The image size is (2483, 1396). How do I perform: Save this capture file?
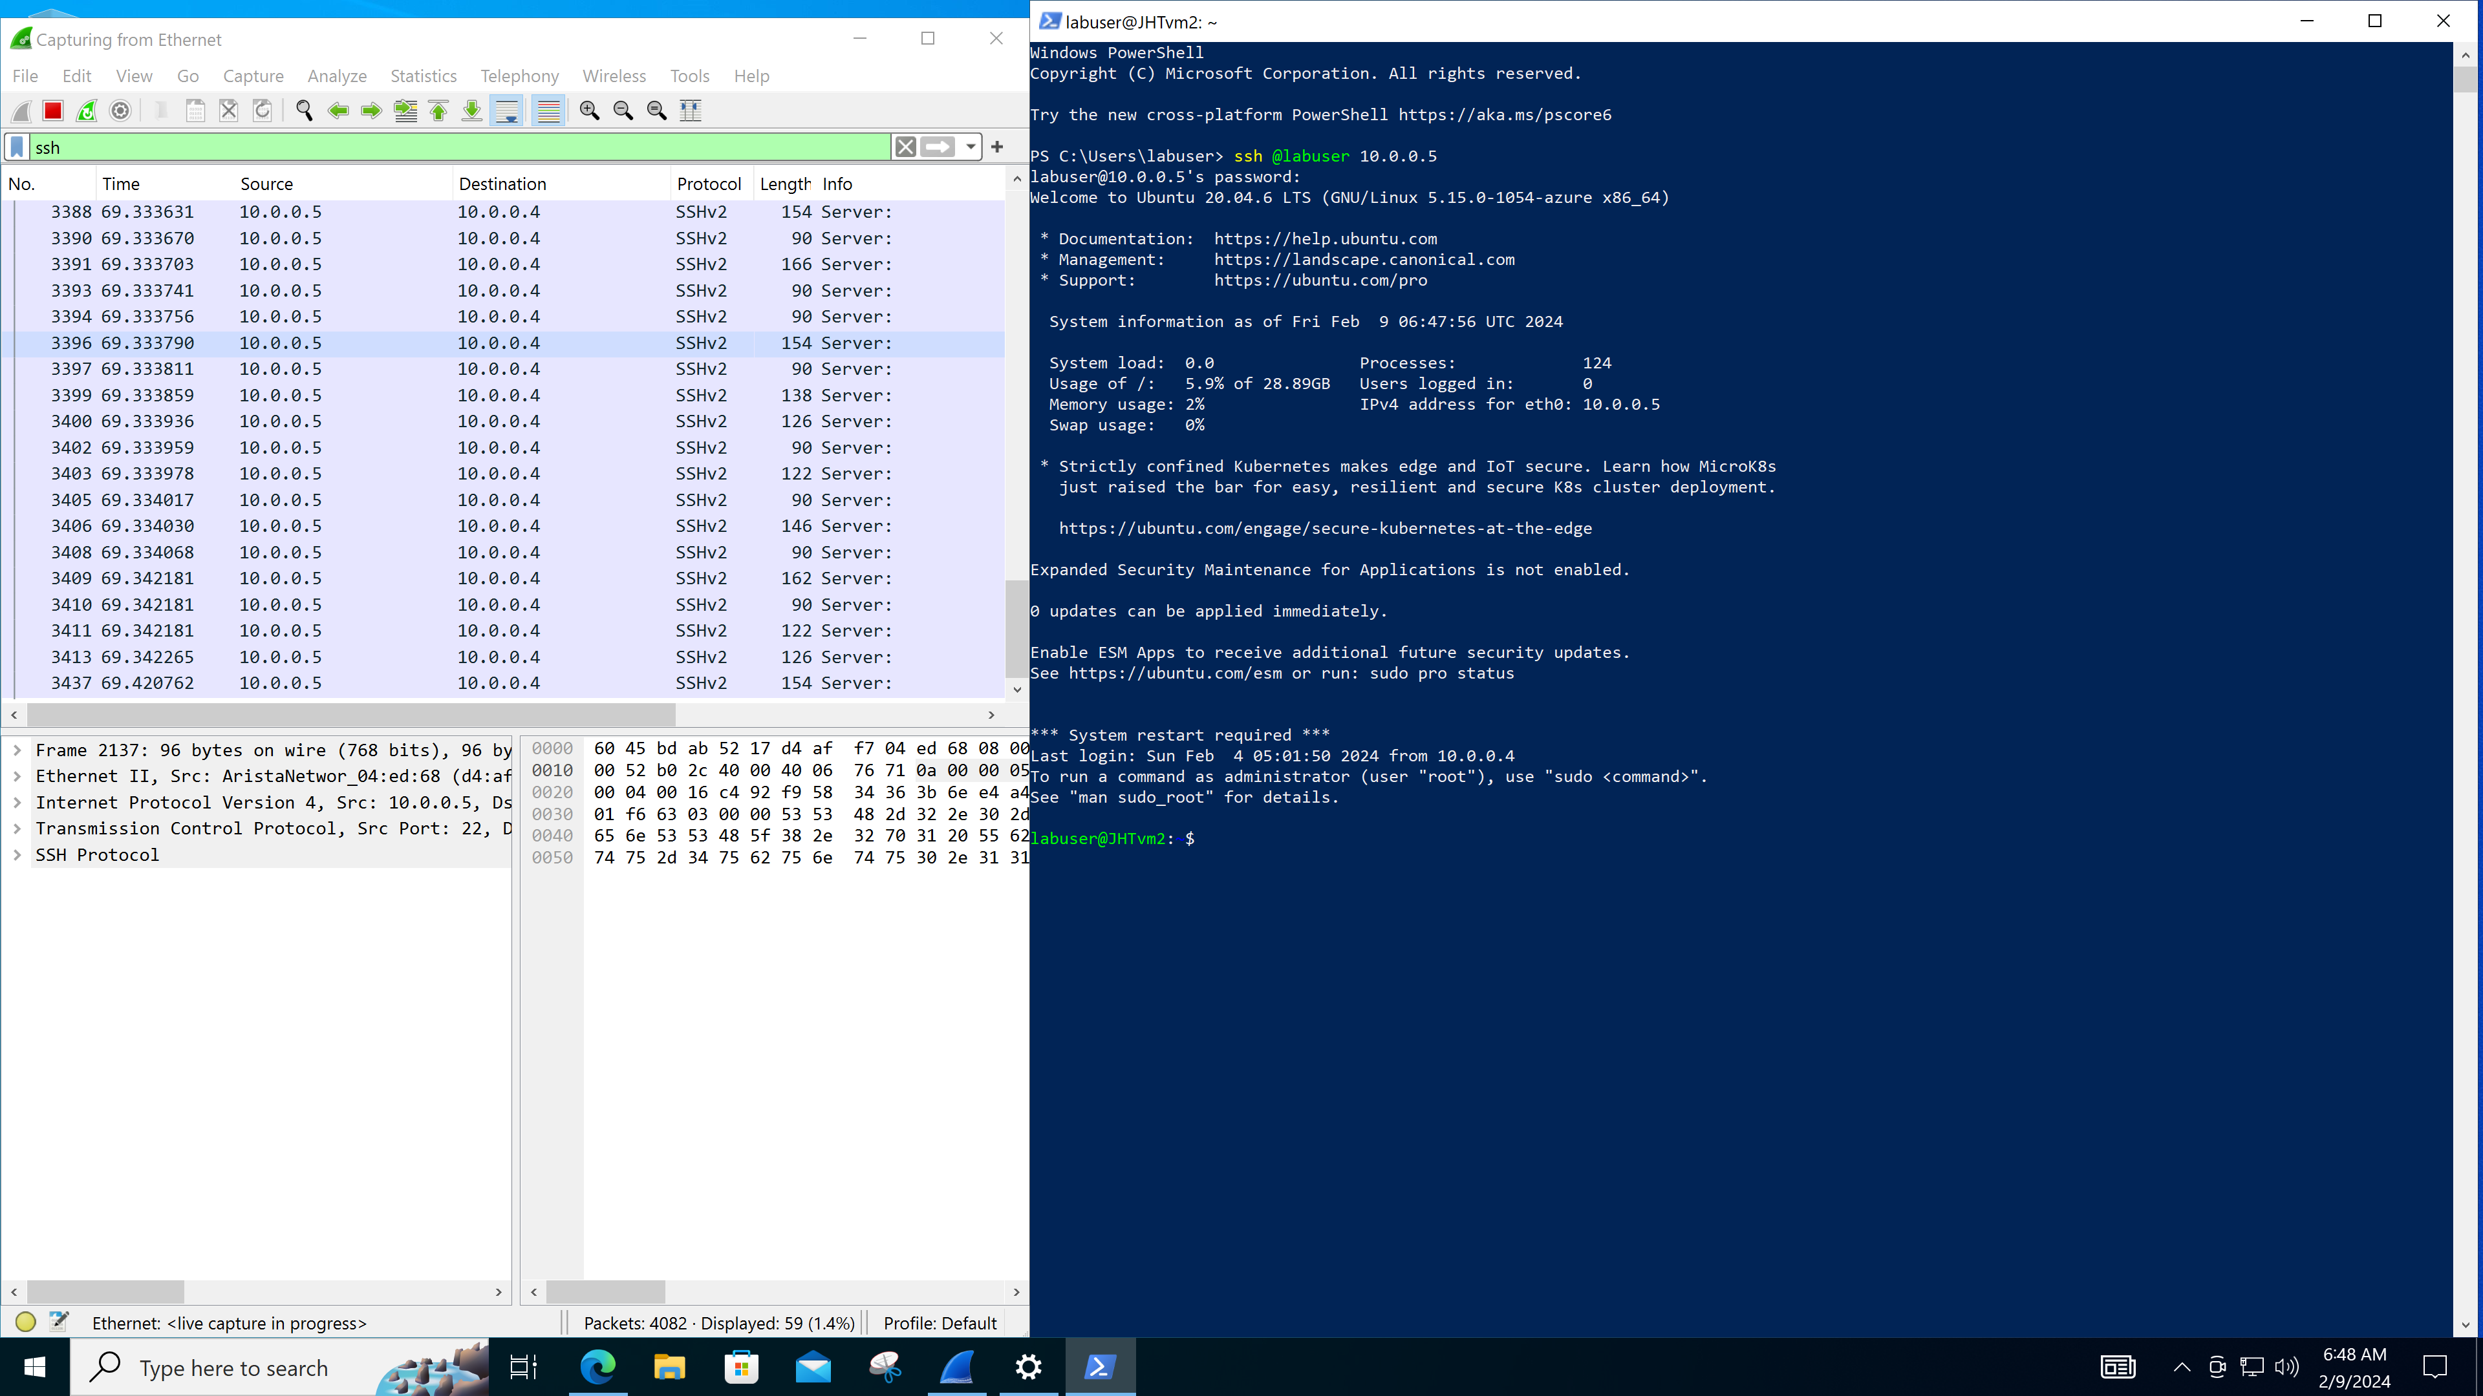coord(195,111)
